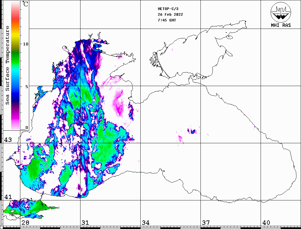Click the 'METOP-C/3' satellite label
Screen dimensions: 301x229
(168, 9)
